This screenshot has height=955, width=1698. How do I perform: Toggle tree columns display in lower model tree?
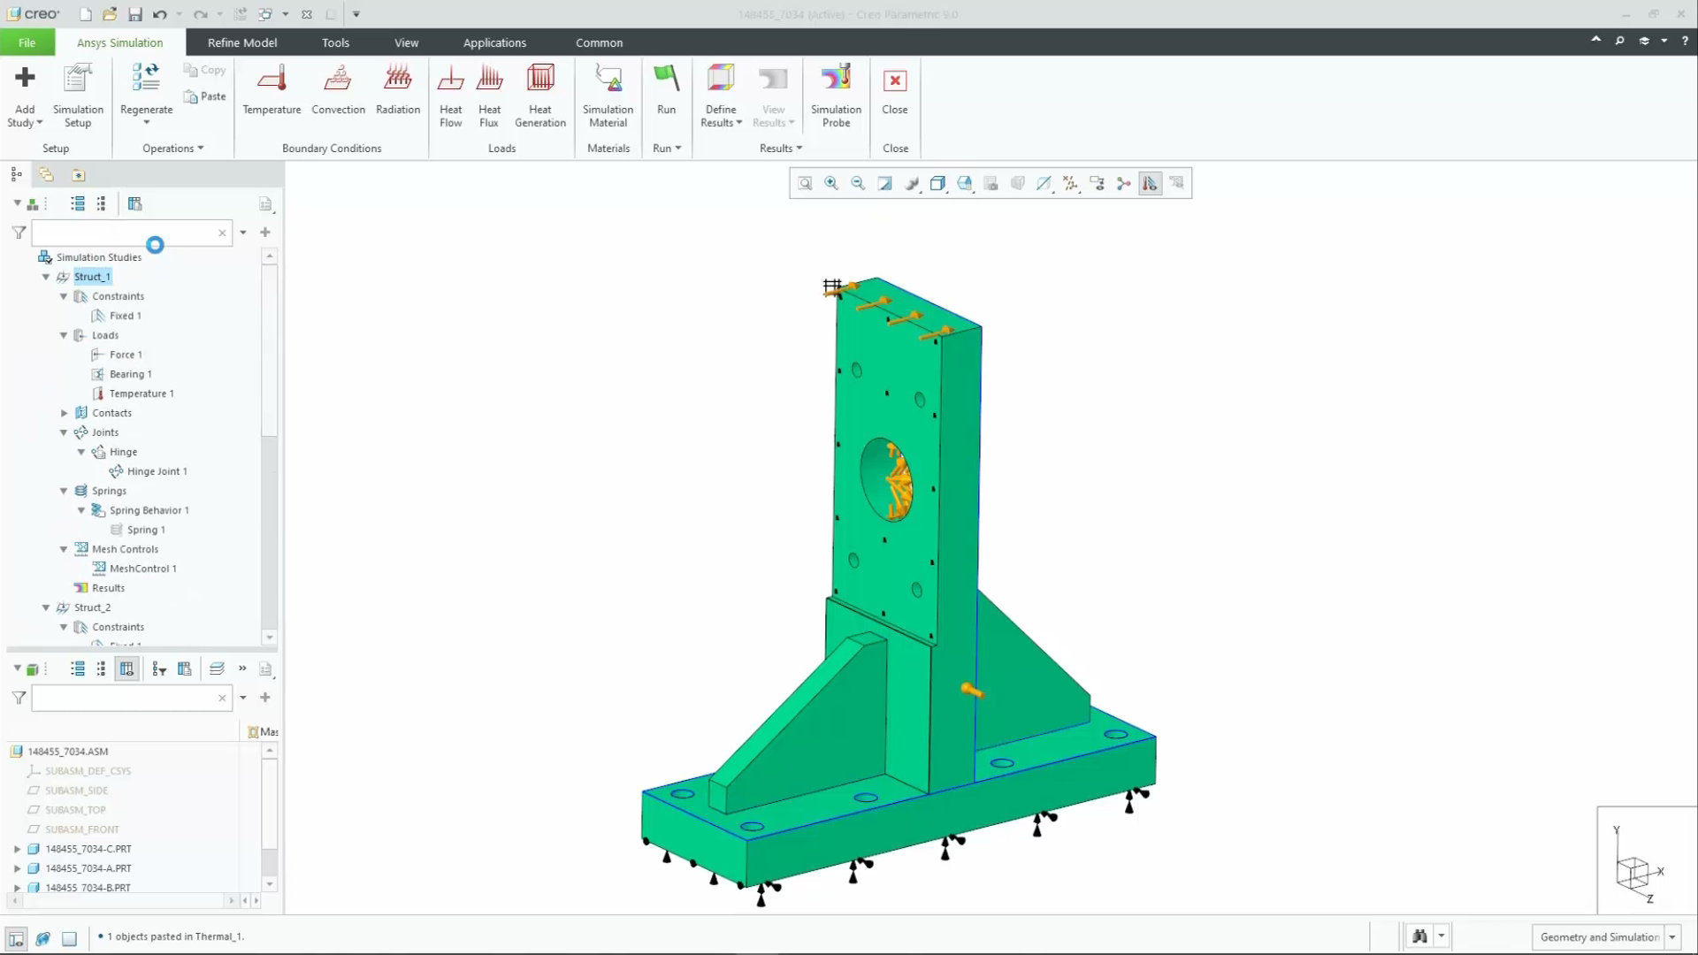coord(127,668)
